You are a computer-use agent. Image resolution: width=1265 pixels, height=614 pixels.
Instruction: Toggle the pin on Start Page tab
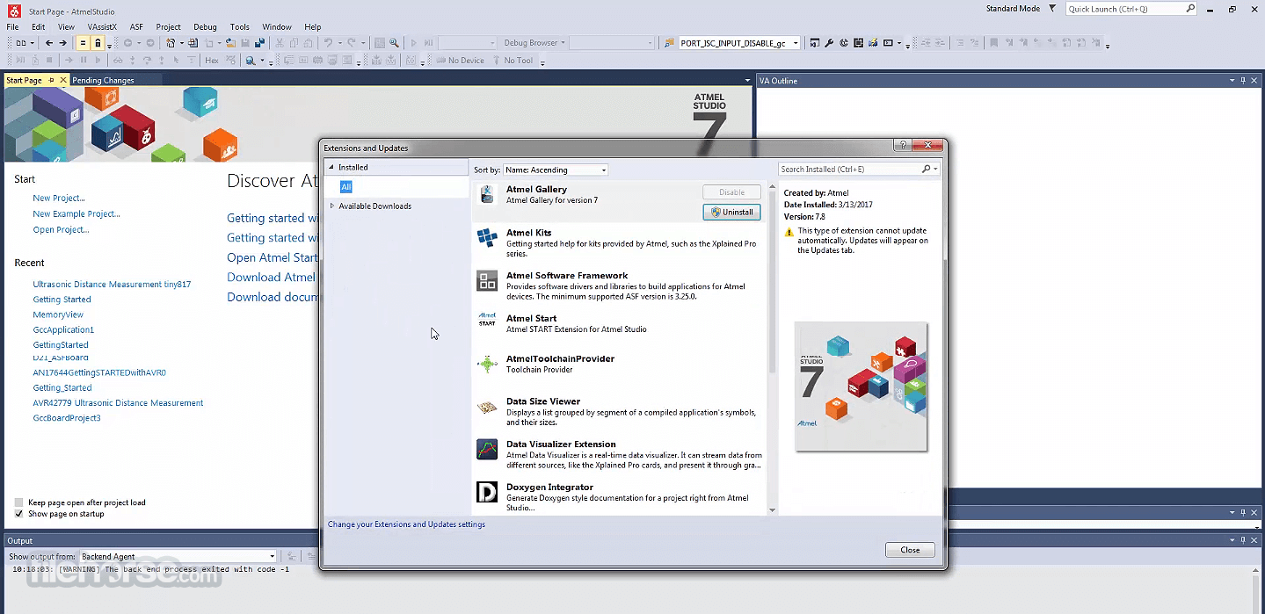[x=51, y=80]
